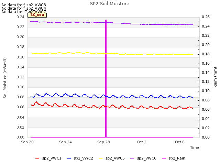Click the TZ_osu label box
The height and width of the screenshot is (165, 220).
click(x=37, y=15)
